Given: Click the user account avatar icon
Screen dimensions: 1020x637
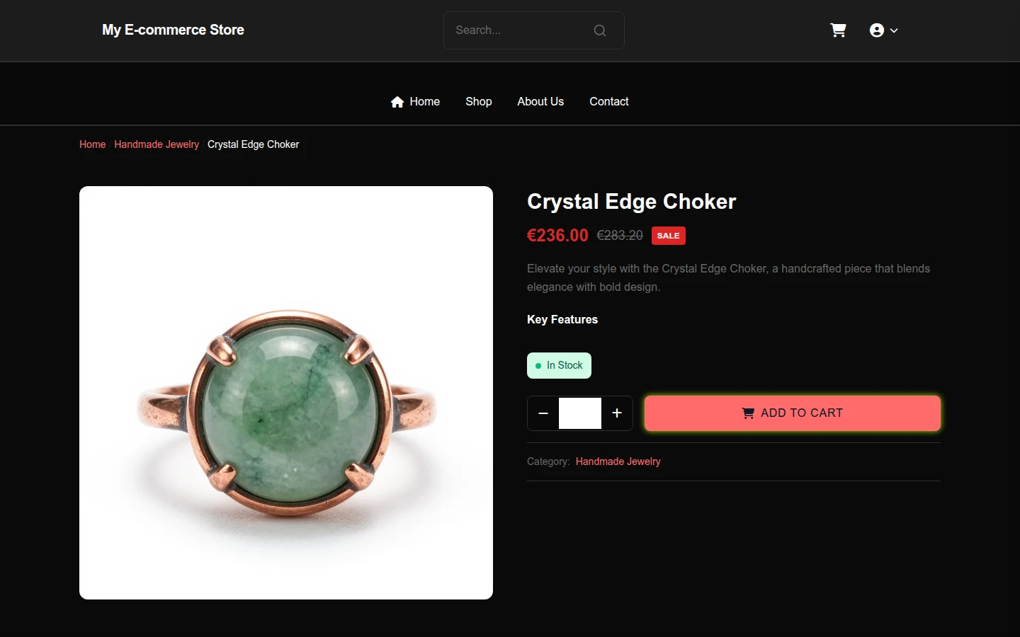Looking at the screenshot, I should [x=877, y=30].
